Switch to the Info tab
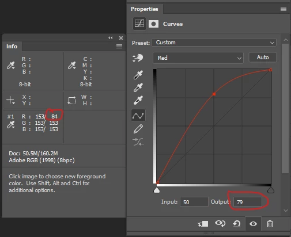The image size is (291, 237). pyautogui.click(x=12, y=47)
